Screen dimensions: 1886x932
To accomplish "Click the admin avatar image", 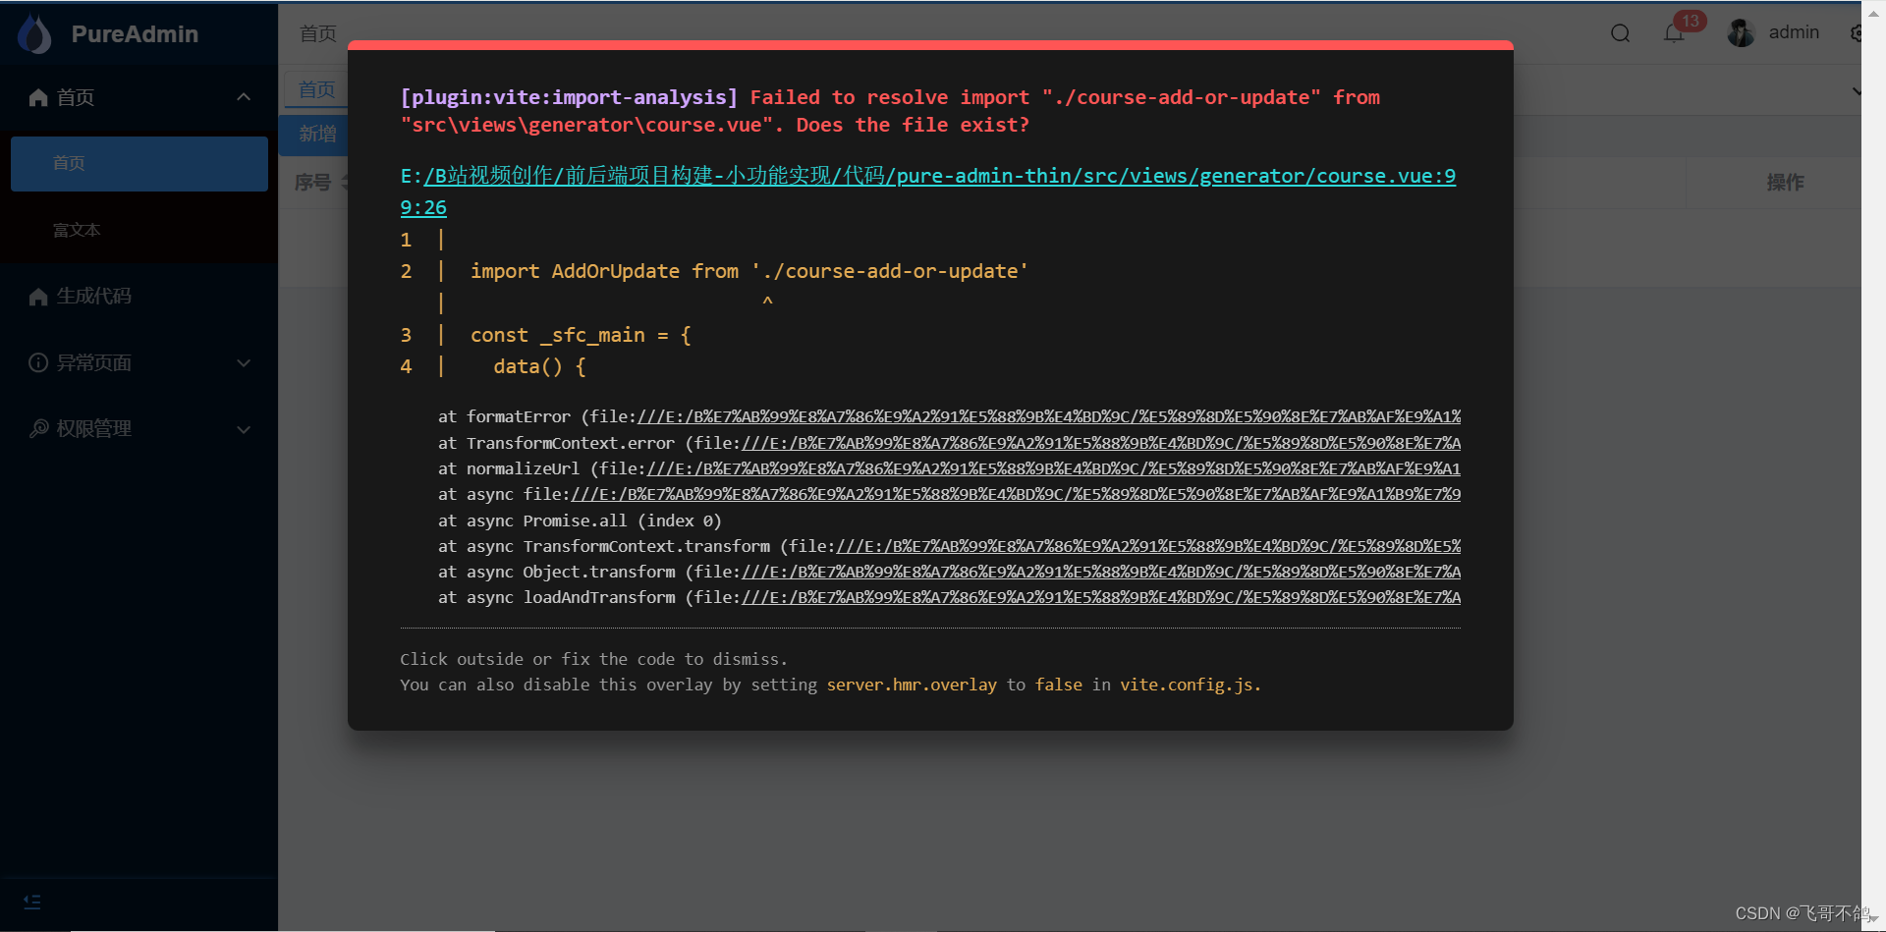I will [1742, 33].
